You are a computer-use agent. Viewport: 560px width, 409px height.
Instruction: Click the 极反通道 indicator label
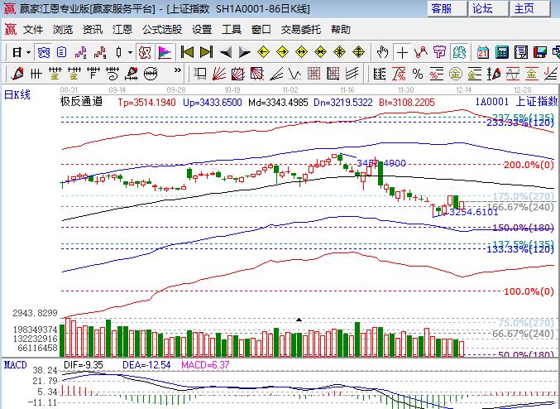click(81, 102)
